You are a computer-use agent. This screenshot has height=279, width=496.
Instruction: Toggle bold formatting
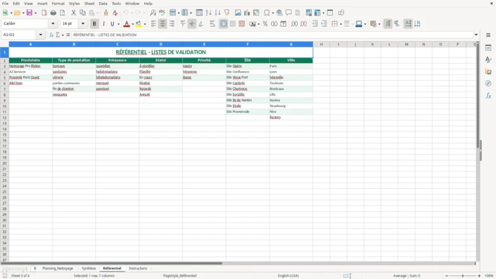(94, 24)
